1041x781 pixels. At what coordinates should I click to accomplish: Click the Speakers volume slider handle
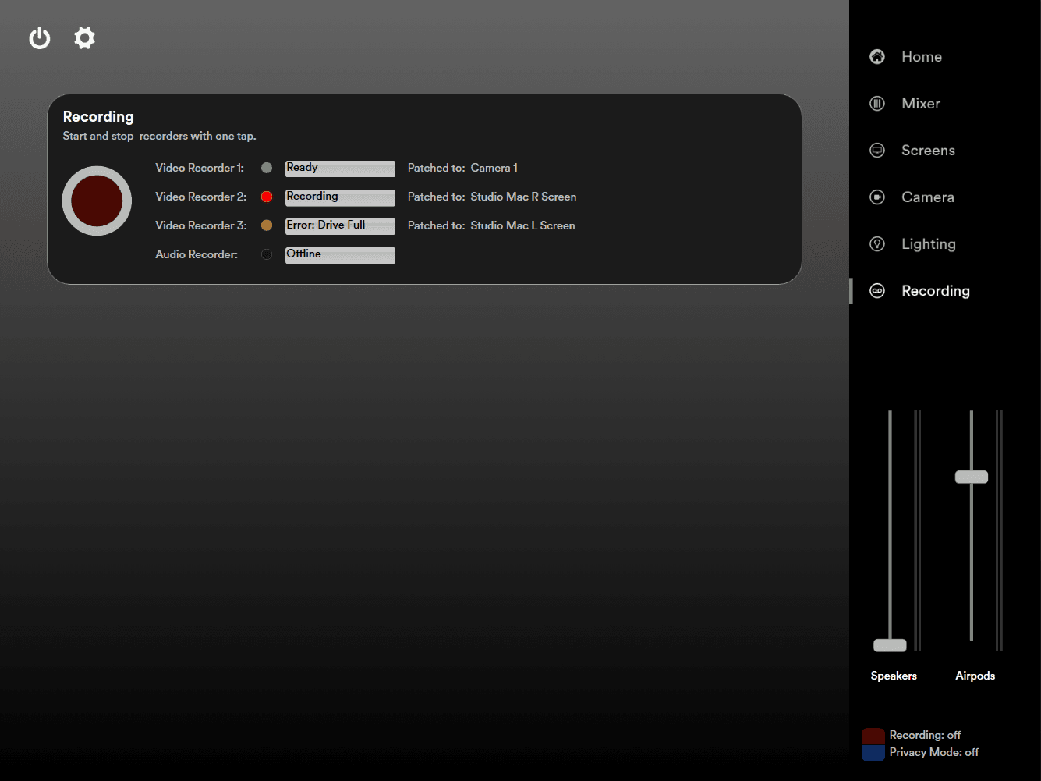890,645
